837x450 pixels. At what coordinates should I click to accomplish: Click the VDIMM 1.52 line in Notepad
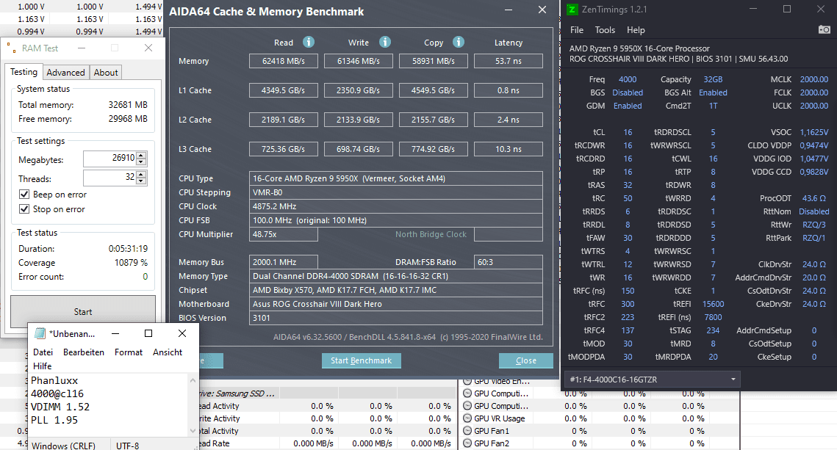tap(60, 406)
